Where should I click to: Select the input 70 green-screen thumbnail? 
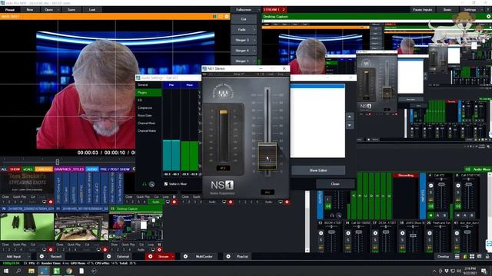pos(28,227)
